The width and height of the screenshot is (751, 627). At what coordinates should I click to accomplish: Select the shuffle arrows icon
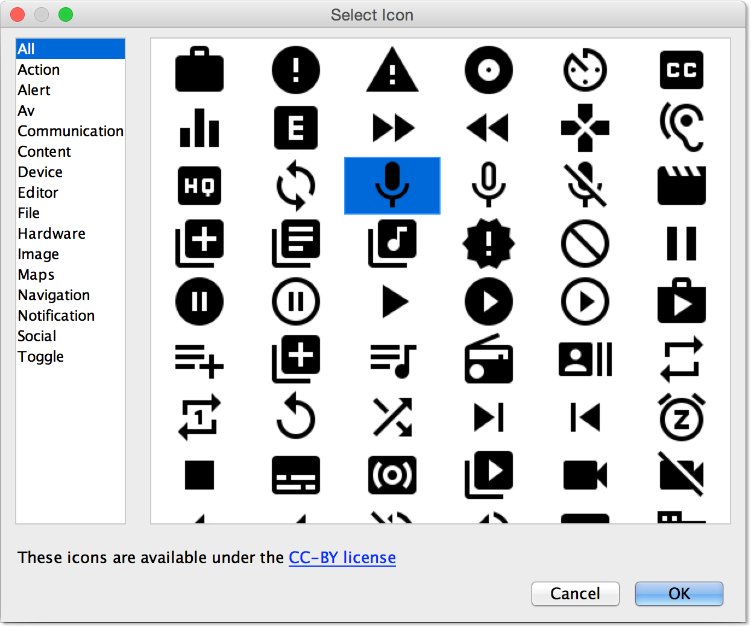pyautogui.click(x=392, y=418)
